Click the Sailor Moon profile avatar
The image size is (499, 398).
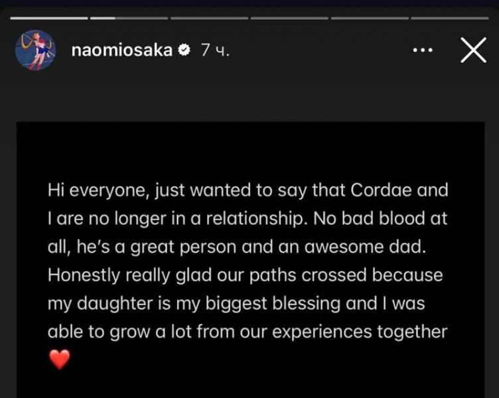click(x=35, y=50)
